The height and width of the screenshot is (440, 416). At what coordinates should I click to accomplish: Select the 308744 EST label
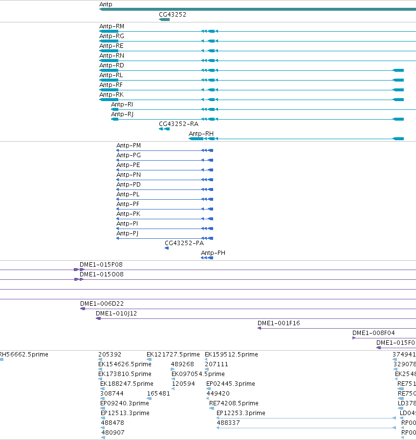coord(112,394)
